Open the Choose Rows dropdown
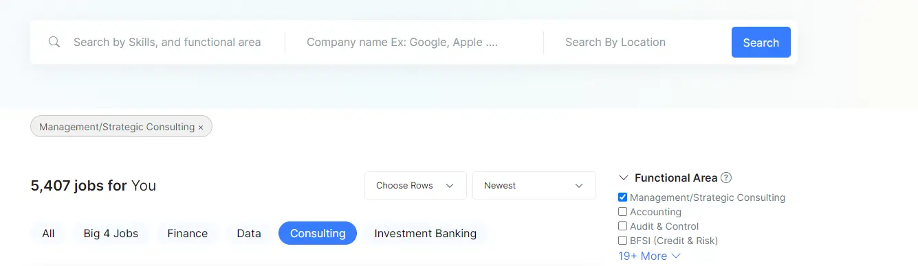The width and height of the screenshot is (918, 266). [415, 185]
